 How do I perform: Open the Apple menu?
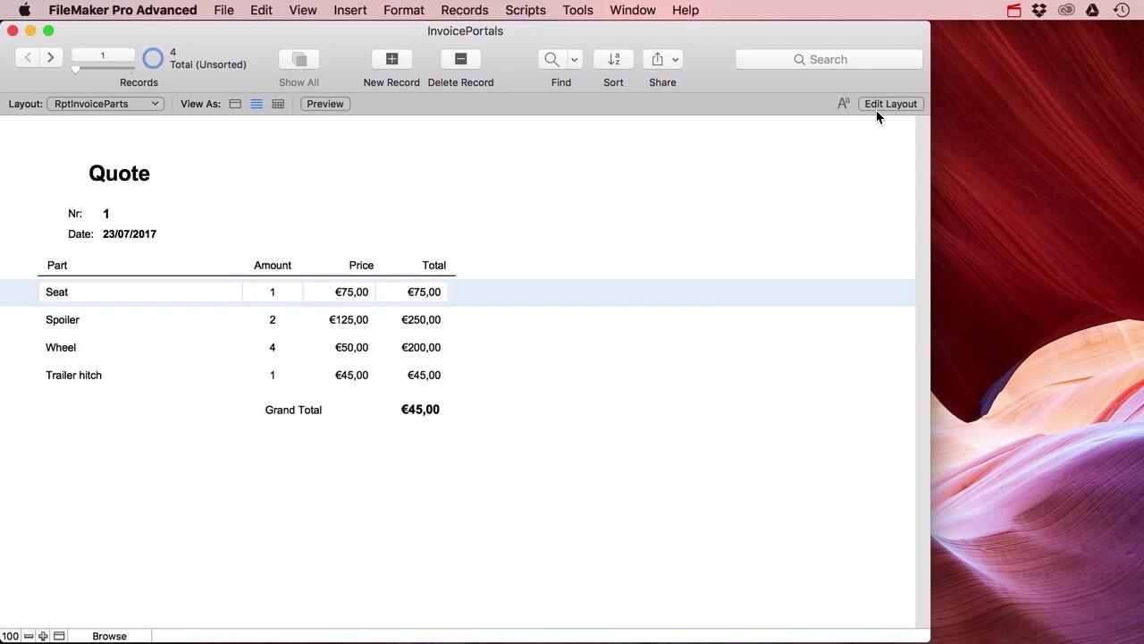pyautogui.click(x=25, y=10)
